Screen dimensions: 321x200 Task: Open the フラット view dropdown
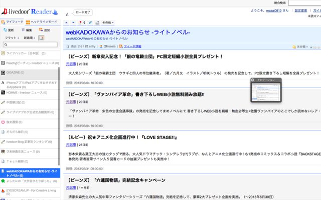pos(12,38)
